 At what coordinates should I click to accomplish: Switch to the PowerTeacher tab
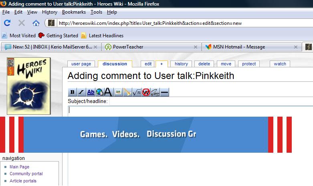pyautogui.click(x=128, y=47)
